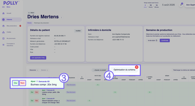Image resolution: width=195 pixels, height=106 pixels.
Task: Open Mes productions printer icon
Action: (x=3, y=26)
